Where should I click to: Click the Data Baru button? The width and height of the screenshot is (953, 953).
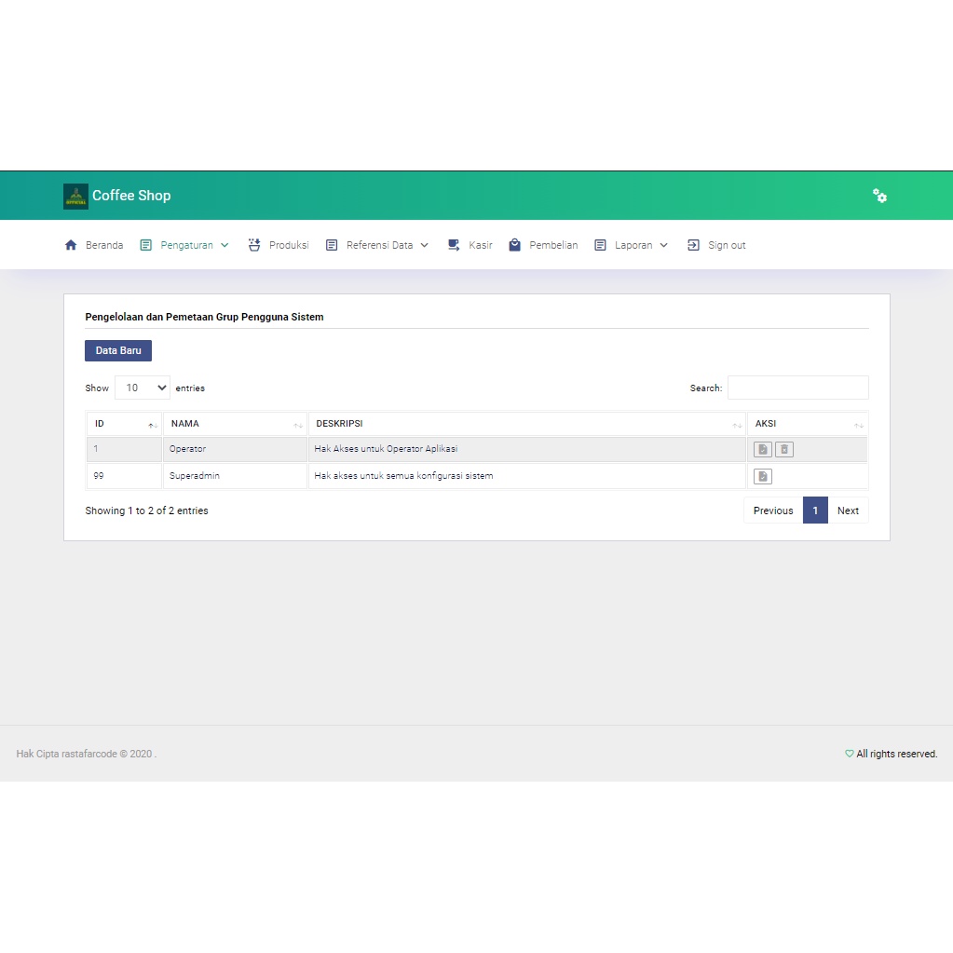click(x=118, y=350)
